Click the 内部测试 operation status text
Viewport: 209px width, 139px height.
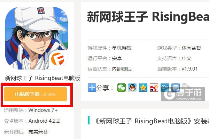122,69
